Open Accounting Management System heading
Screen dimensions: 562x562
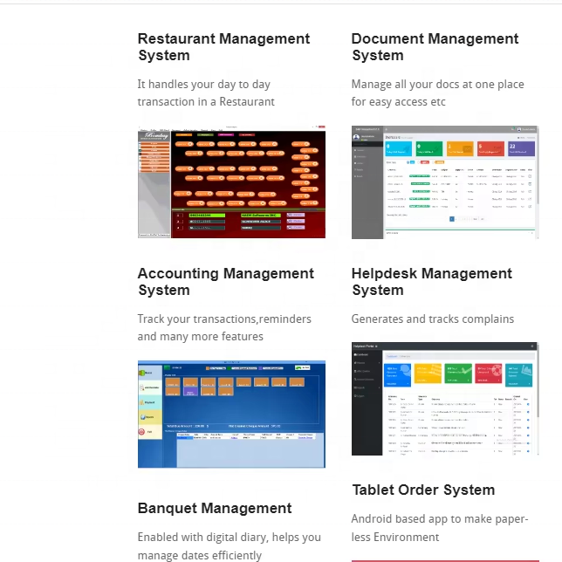226,282
